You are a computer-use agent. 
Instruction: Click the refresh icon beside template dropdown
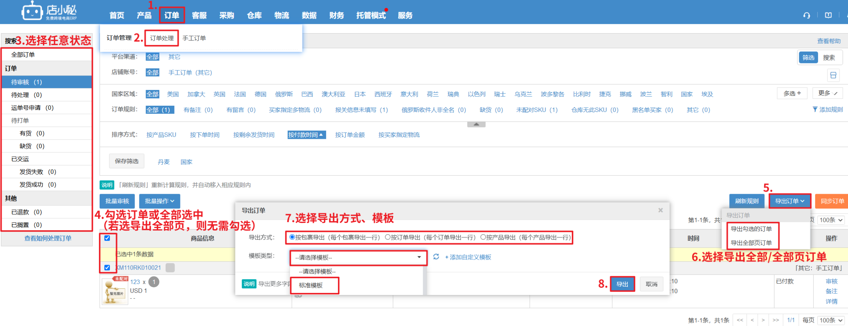tap(436, 257)
